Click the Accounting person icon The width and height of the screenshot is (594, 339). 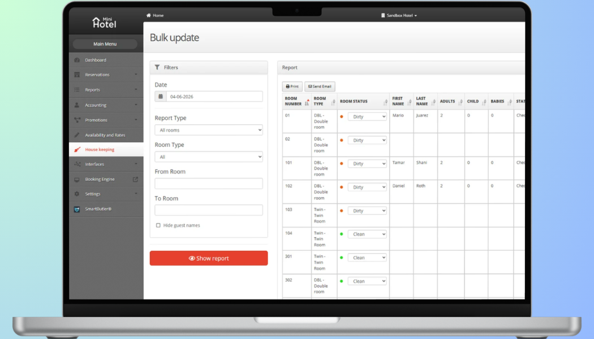(x=77, y=105)
